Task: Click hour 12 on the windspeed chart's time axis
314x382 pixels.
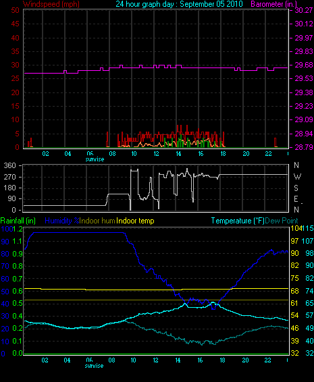Action: (156, 154)
